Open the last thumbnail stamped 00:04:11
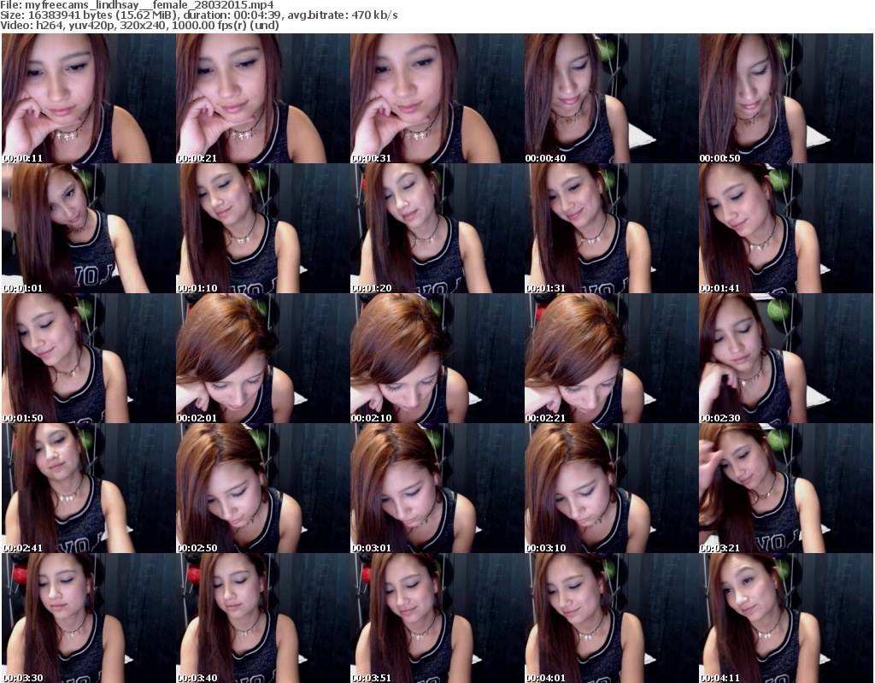 pyautogui.click(x=786, y=618)
